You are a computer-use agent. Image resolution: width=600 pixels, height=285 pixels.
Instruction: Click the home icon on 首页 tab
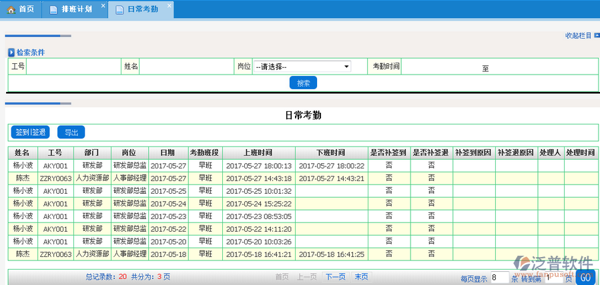pyautogui.click(x=11, y=9)
